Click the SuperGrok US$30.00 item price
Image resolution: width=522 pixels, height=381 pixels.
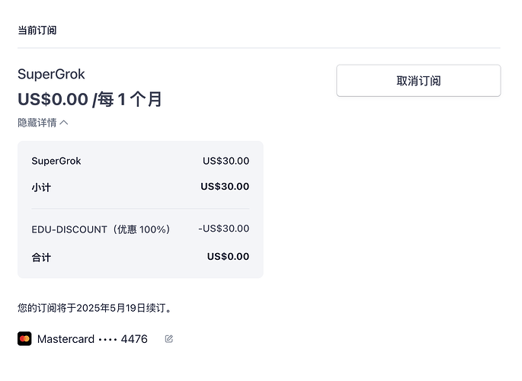click(226, 161)
